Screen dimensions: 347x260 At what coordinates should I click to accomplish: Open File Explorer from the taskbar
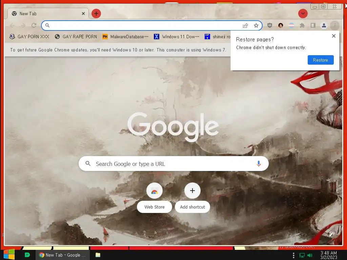click(x=98, y=255)
